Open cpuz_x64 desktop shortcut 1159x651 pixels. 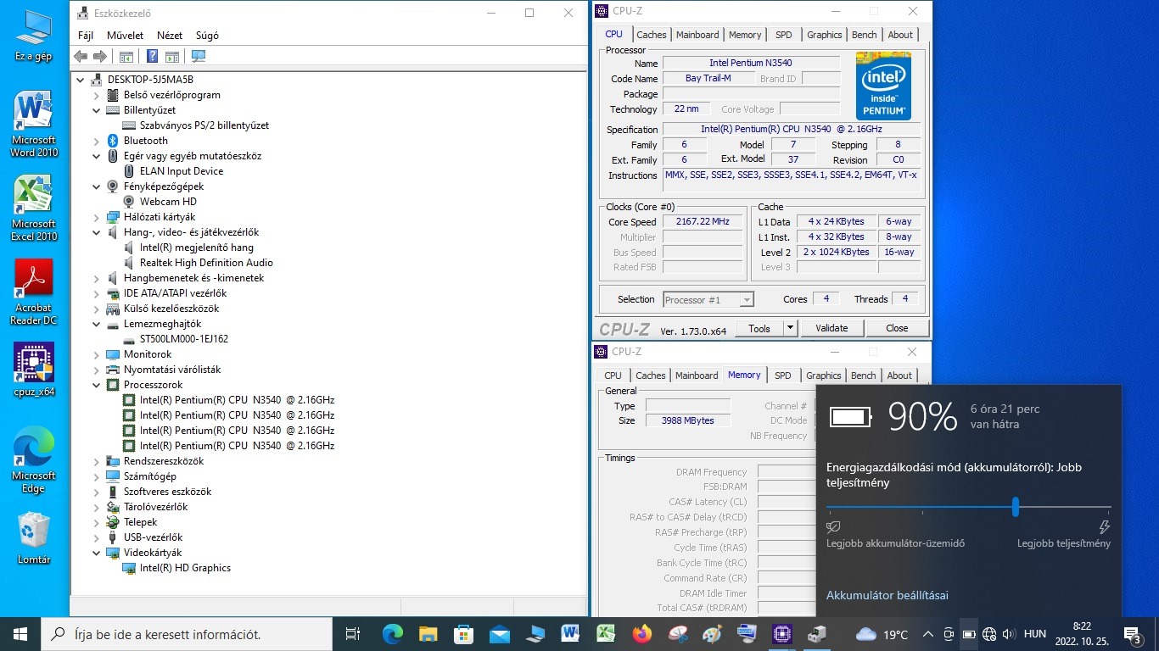click(34, 370)
